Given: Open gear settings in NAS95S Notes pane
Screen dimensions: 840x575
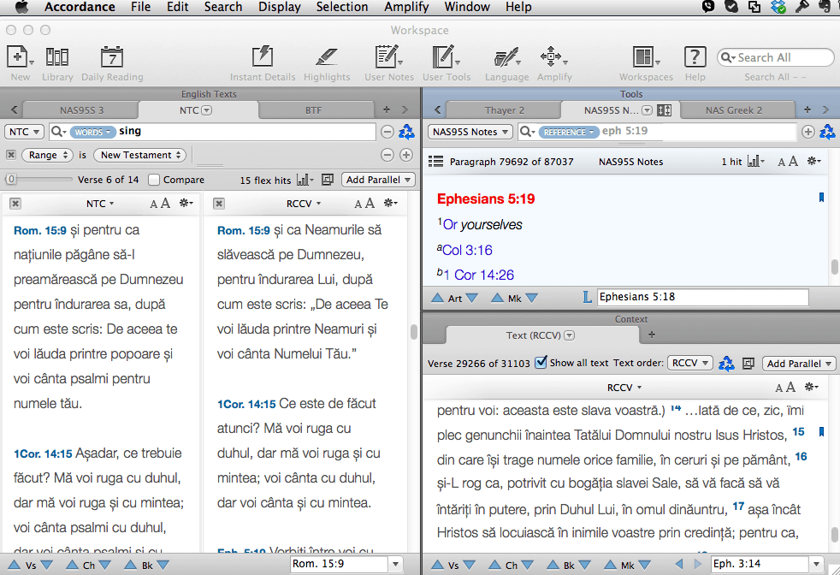Looking at the screenshot, I should (813, 161).
